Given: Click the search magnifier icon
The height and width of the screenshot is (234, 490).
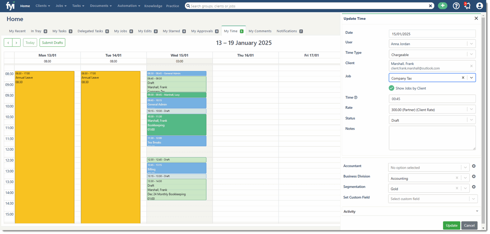Looking at the screenshot, I should [x=188, y=6].
